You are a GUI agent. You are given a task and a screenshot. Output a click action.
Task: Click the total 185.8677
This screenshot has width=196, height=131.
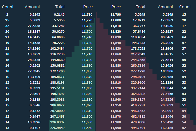[58, 77]
